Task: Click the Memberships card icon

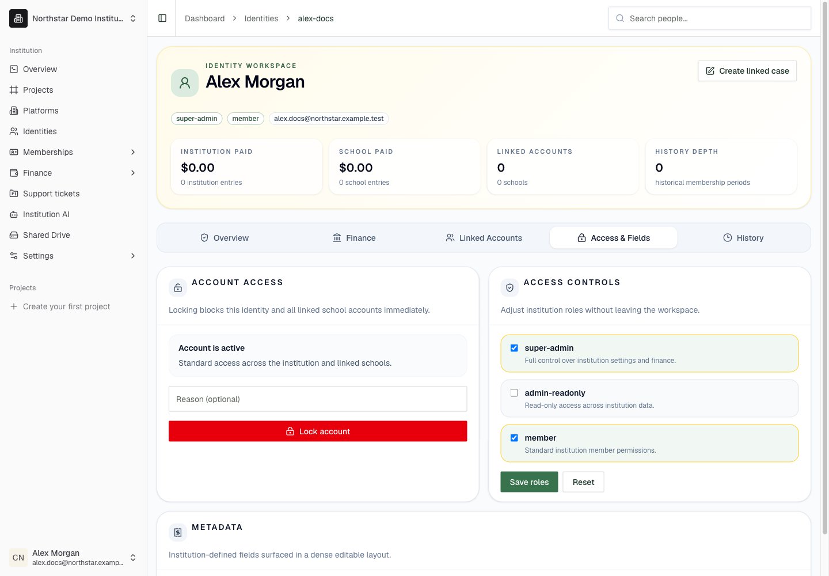Action: tap(14, 152)
